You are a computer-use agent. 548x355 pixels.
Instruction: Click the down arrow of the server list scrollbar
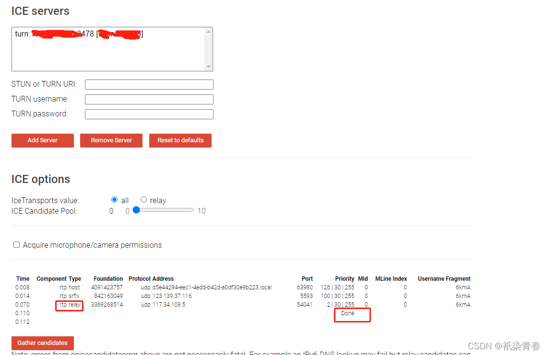[x=208, y=67]
